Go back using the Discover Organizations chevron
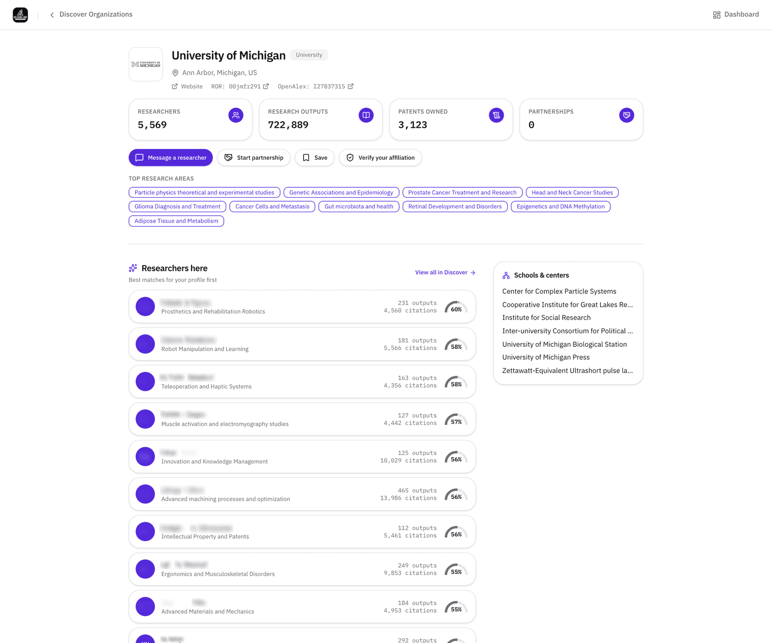 52,15
